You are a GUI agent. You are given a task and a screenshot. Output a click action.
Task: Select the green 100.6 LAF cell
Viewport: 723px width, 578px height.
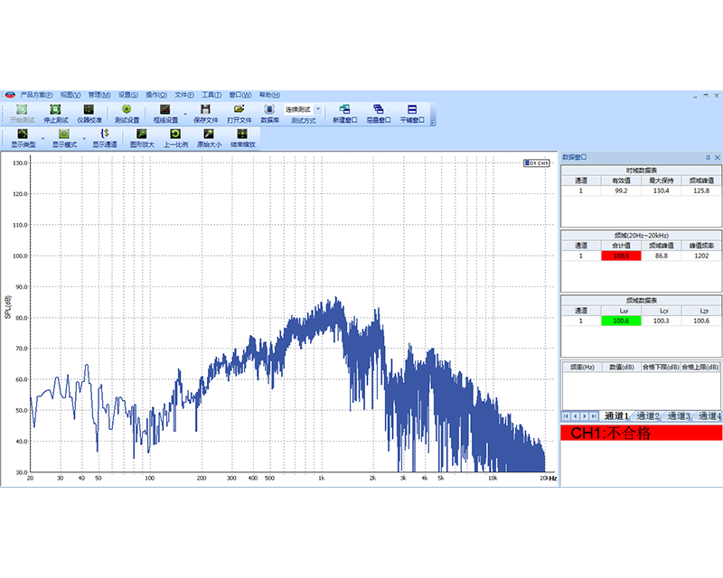[x=621, y=321]
